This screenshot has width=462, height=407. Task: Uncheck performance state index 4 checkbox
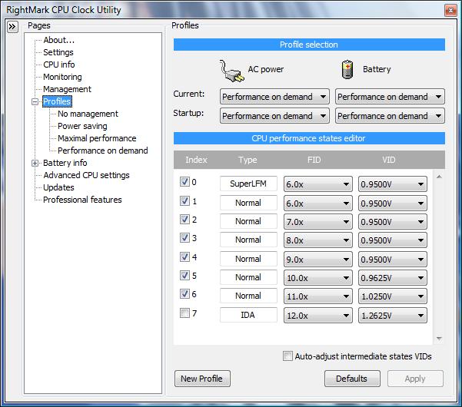tap(184, 257)
